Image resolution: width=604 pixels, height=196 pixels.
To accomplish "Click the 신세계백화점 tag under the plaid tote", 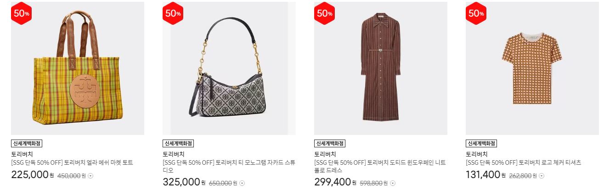I will [x=27, y=143].
